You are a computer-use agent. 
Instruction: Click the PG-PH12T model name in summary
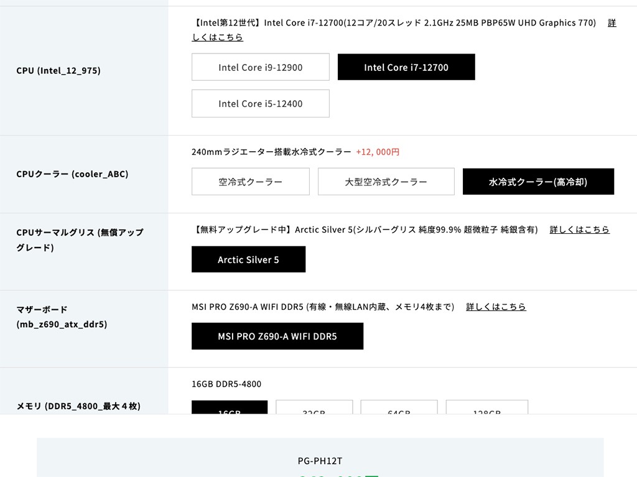click(x=320, y=461)
